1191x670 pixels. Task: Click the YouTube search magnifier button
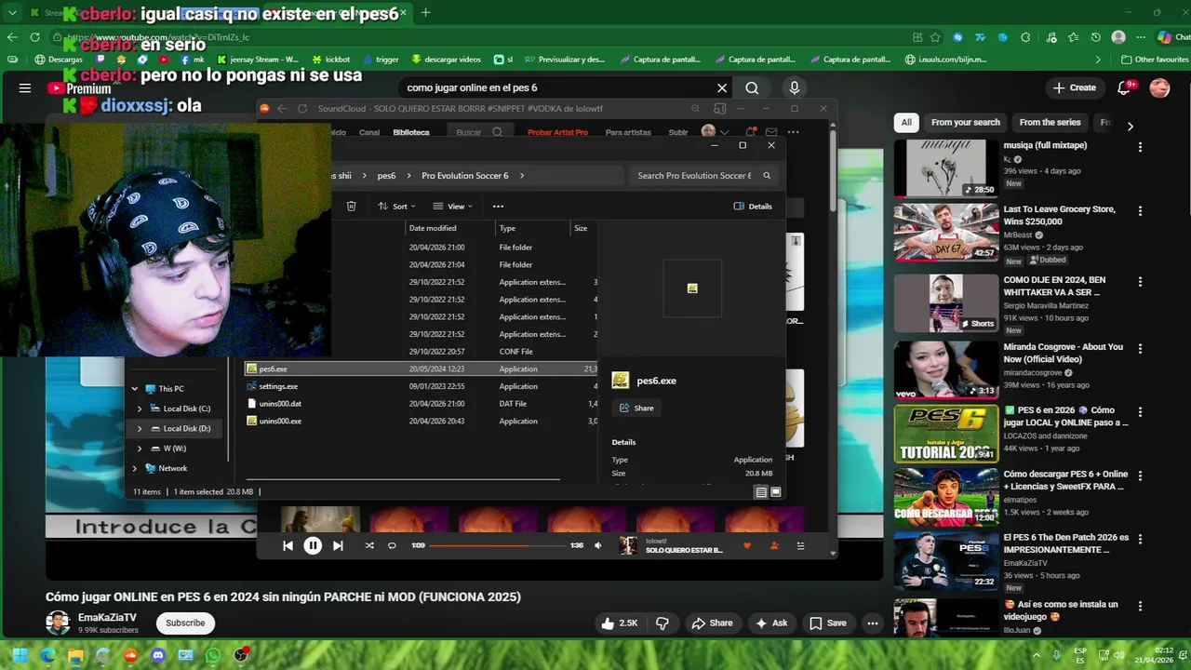[x=752, y=87]
